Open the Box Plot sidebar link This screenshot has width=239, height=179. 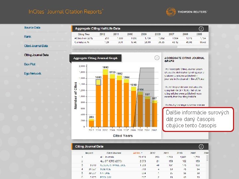click(x=30, y=64)
